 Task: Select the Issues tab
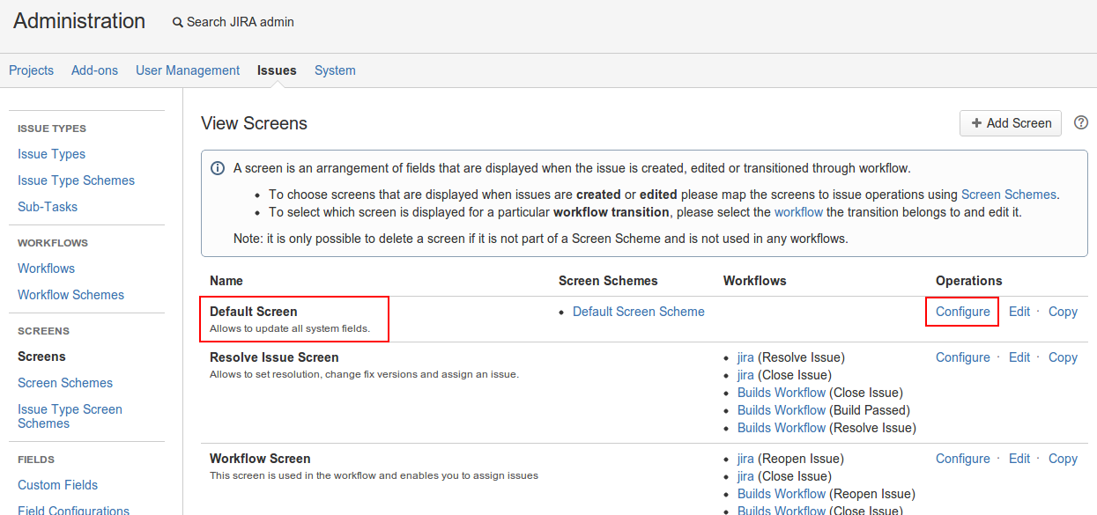coord(277,70)
